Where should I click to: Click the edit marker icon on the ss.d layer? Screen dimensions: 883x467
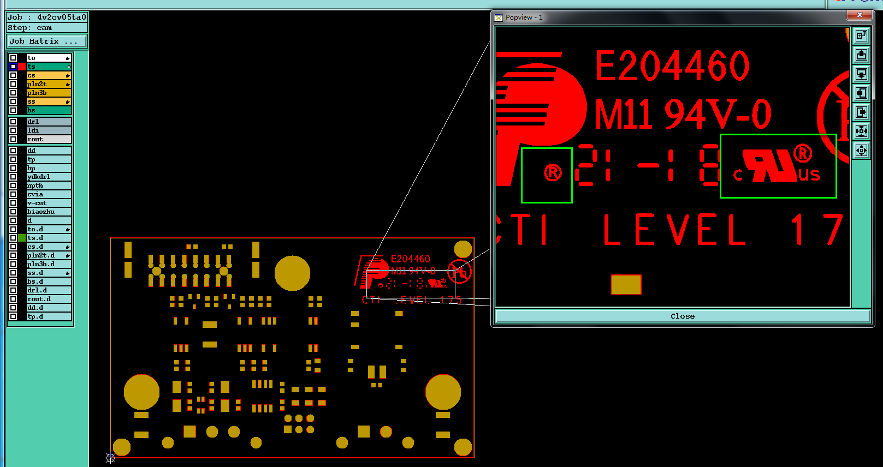[68, 273]
